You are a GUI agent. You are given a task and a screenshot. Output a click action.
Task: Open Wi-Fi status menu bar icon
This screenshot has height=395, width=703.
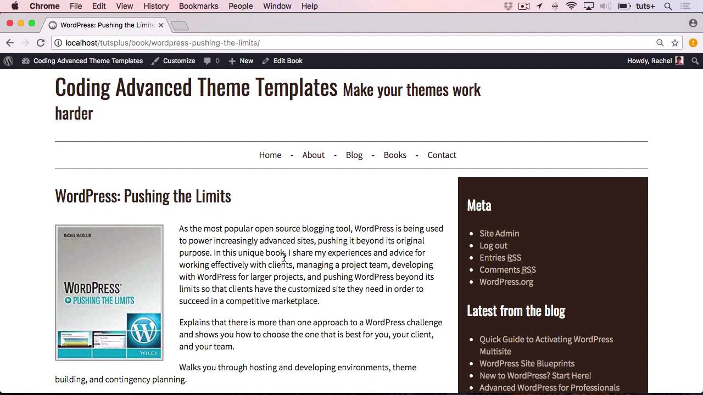(572, 6)
